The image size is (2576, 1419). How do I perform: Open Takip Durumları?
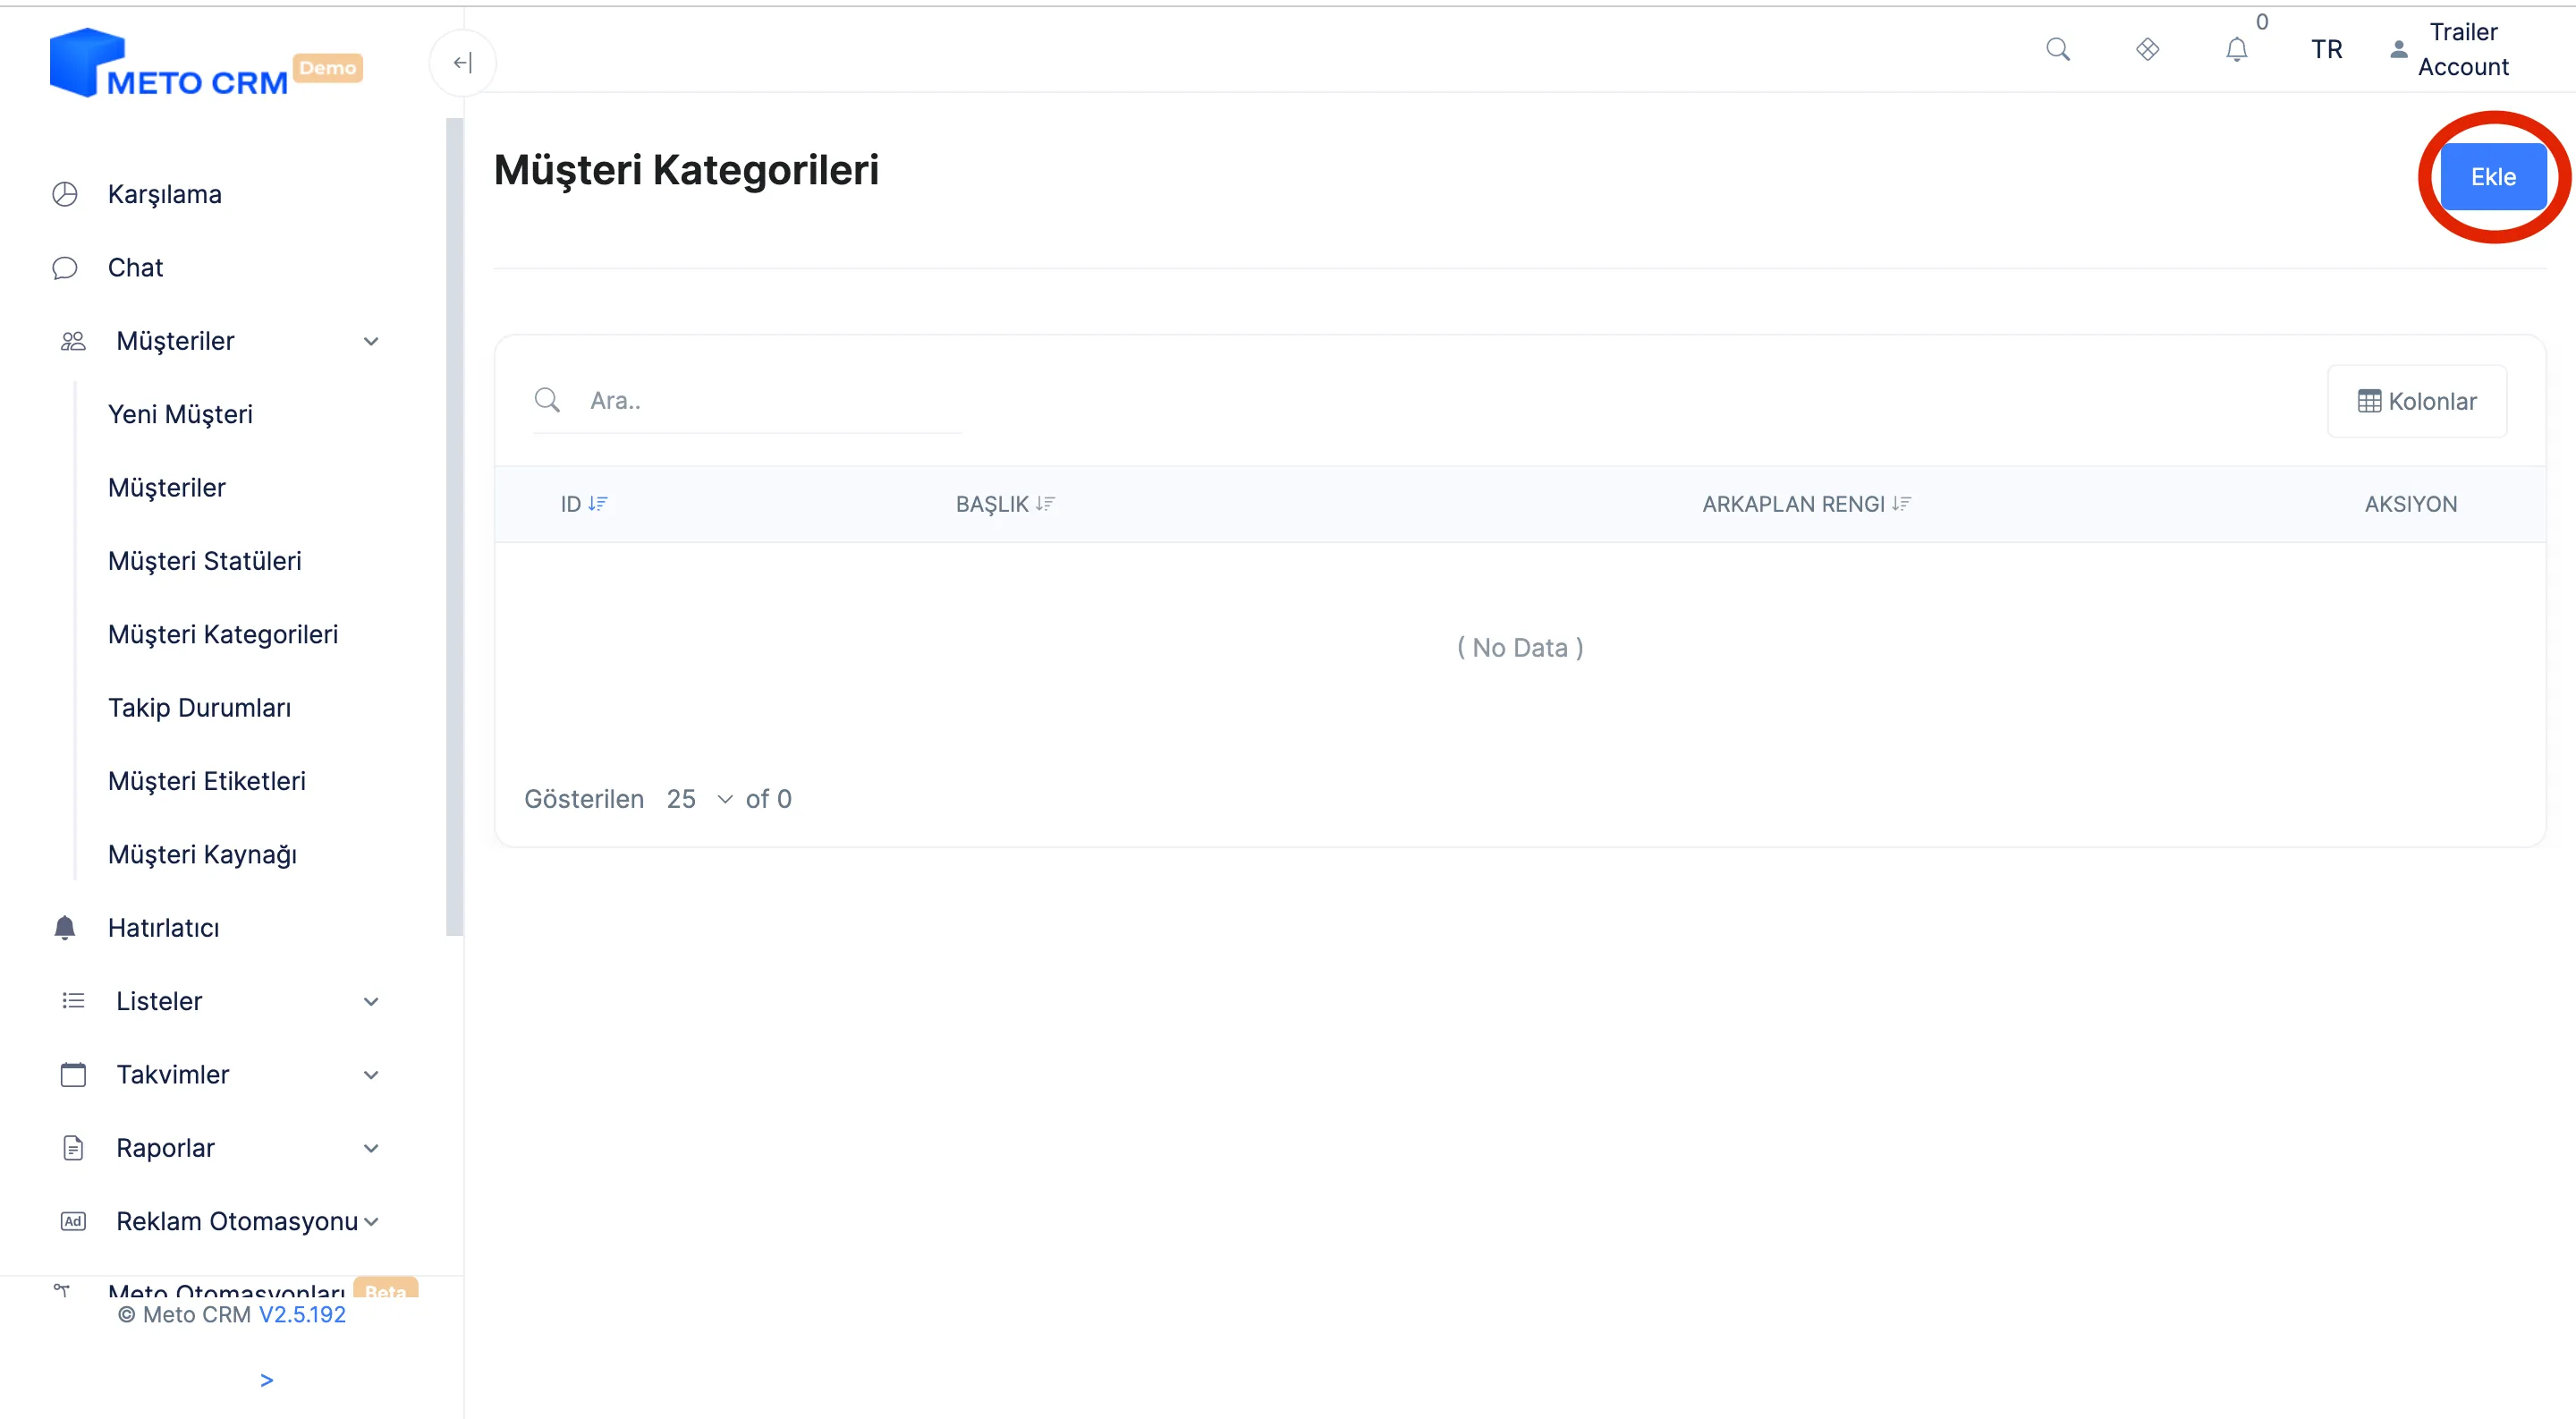200,708
